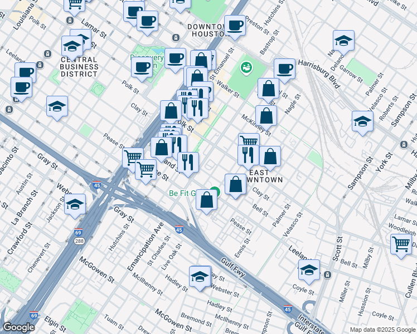Select the grocery cart marker right of Pease St
Viewport: 417px width, 334px height.
point(133,158)
